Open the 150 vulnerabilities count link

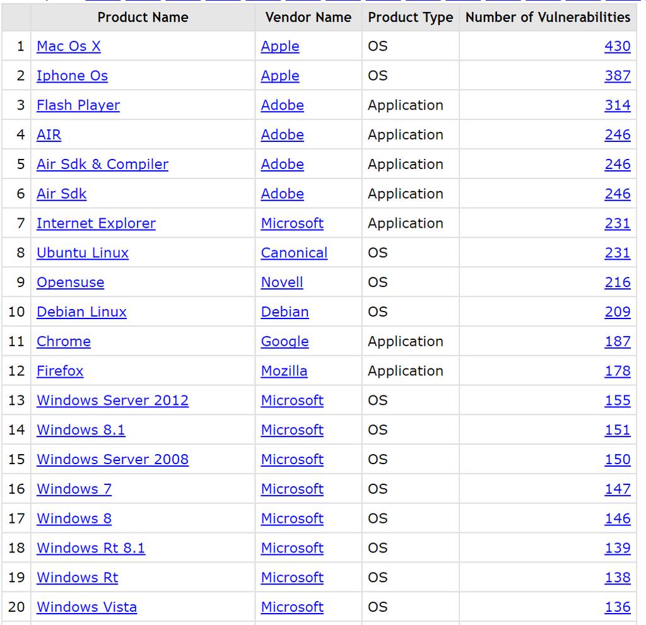coord(617,459)
